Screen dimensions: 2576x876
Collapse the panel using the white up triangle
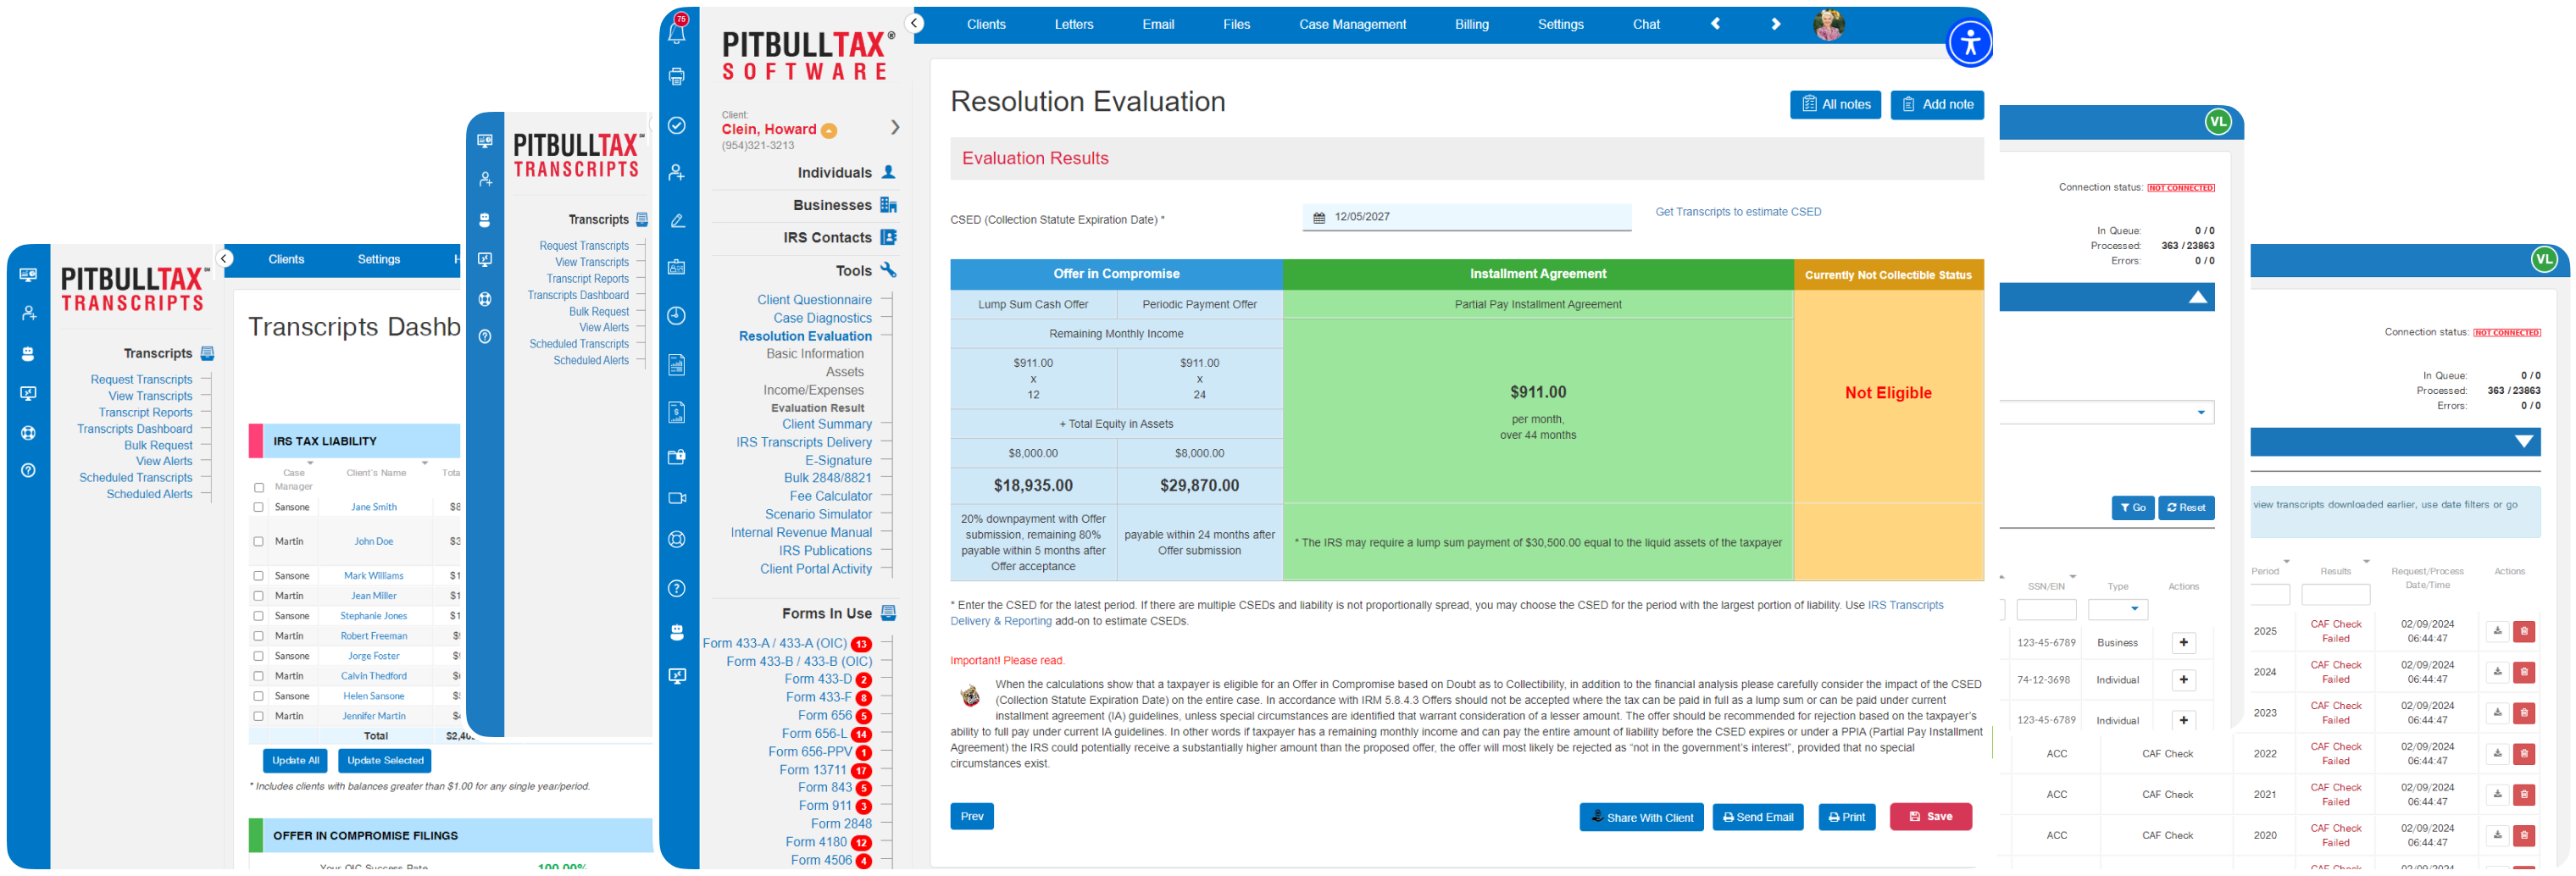click(2198, 298)
